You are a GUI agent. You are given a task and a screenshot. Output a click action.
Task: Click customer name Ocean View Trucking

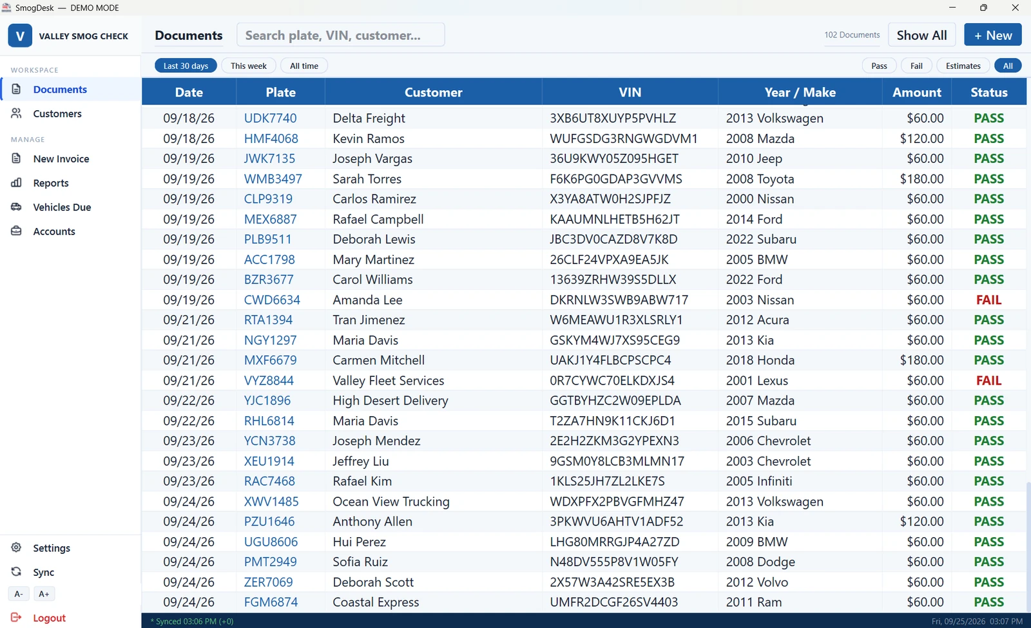point(391,502)
